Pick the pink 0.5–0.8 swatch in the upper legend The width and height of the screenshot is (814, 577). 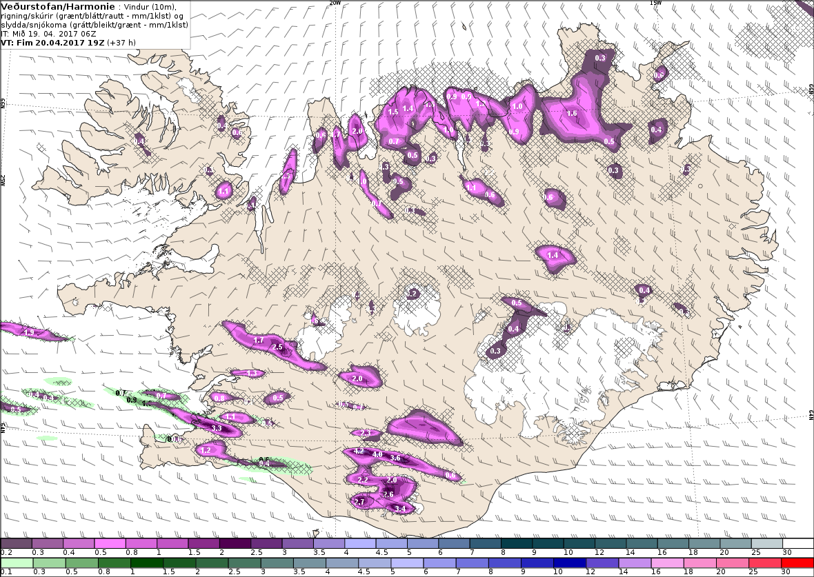point(110,544)
